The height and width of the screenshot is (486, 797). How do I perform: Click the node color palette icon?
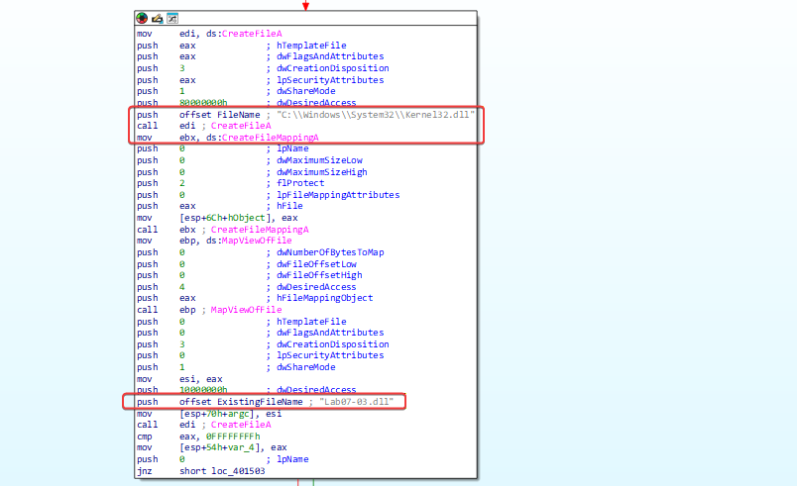pyautogui.click(x=142, y=18)
